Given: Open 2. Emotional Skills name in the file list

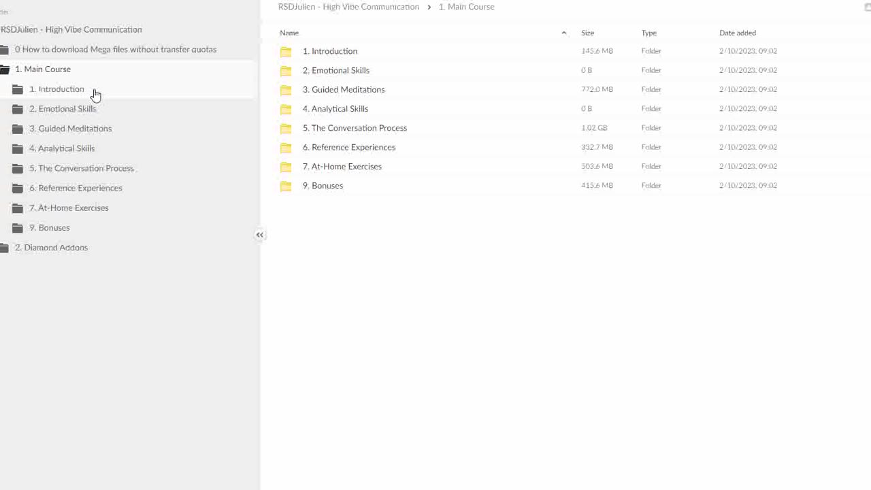Looking at the screenshot, I should click(336, 70).
